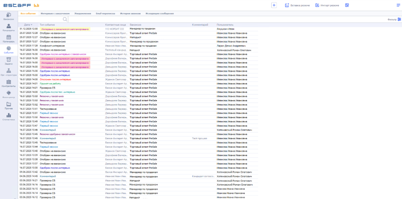
Task: Select the Одобрен после интервью с заказчиком event
Action: coord(63,54)
